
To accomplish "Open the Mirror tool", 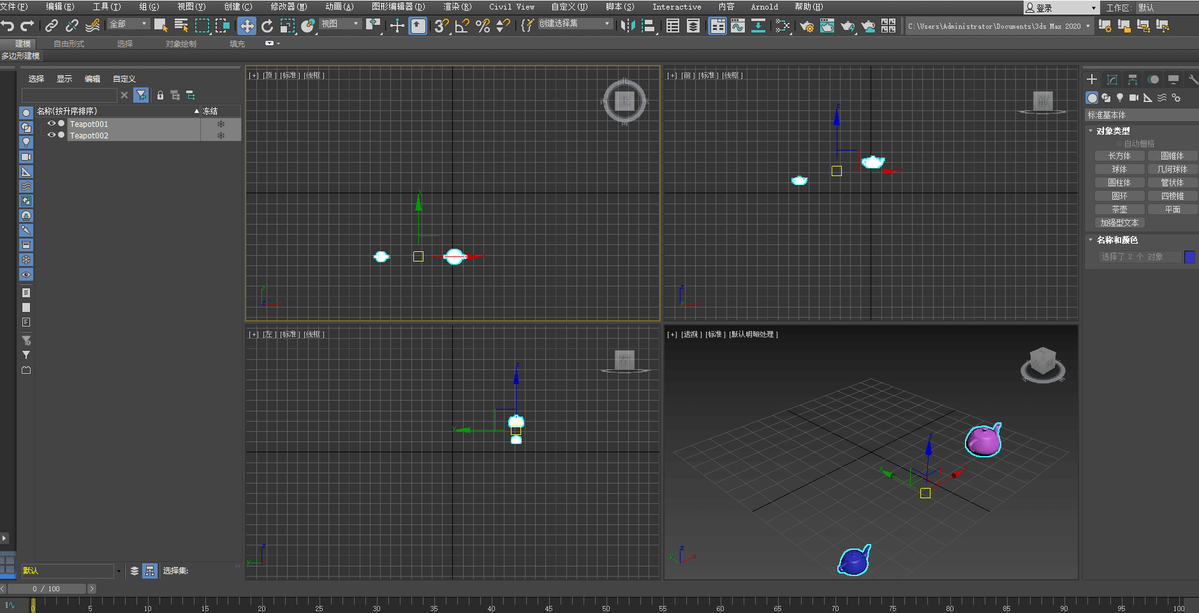I will click(628, 26).
